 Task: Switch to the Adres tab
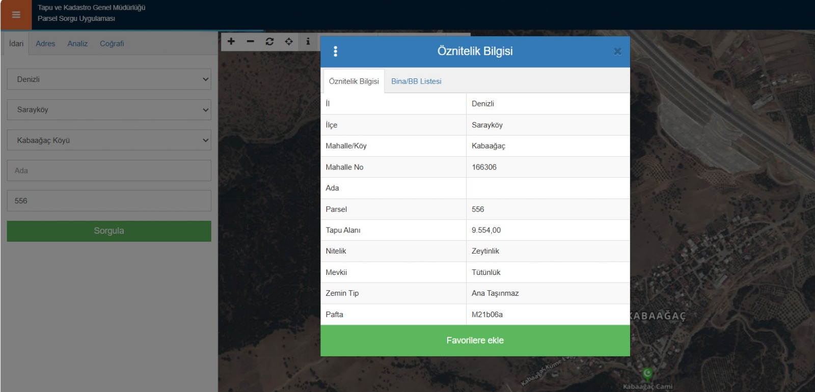[45, 44]
